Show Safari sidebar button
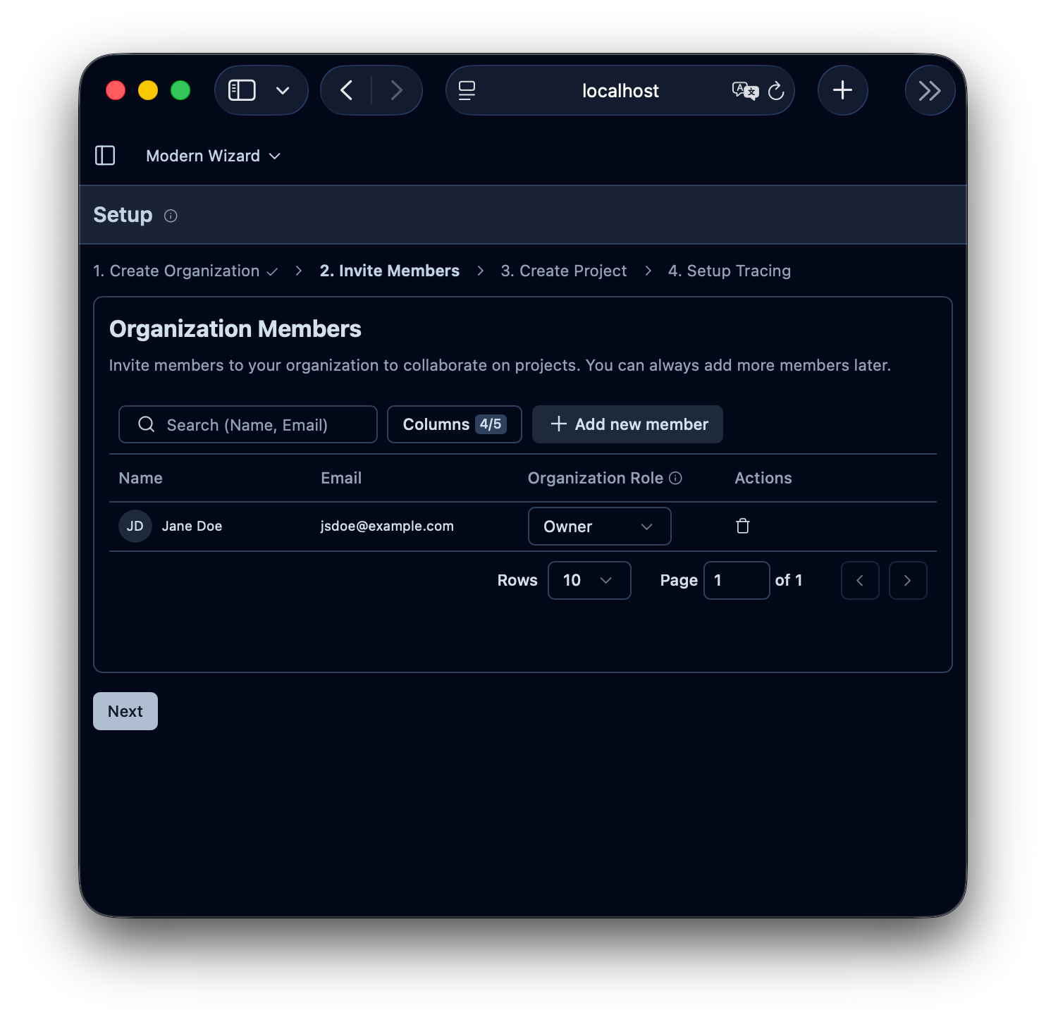Viewport: 1046px width, 1022px height. [242, 90]
